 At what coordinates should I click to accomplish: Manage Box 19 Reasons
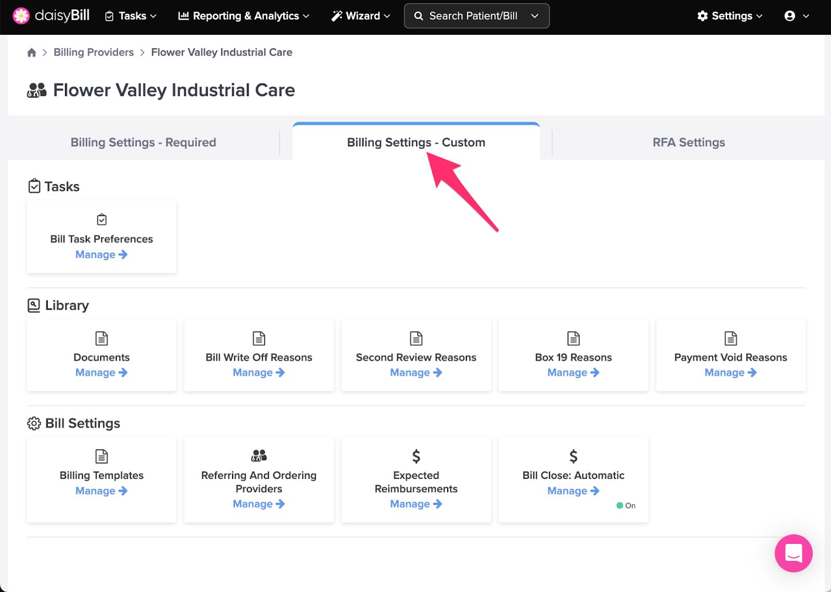(x=573, y=373)
